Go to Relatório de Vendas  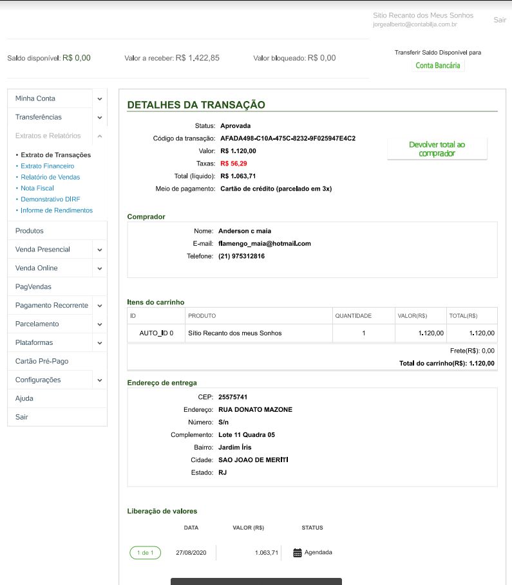tap(50, 177)
